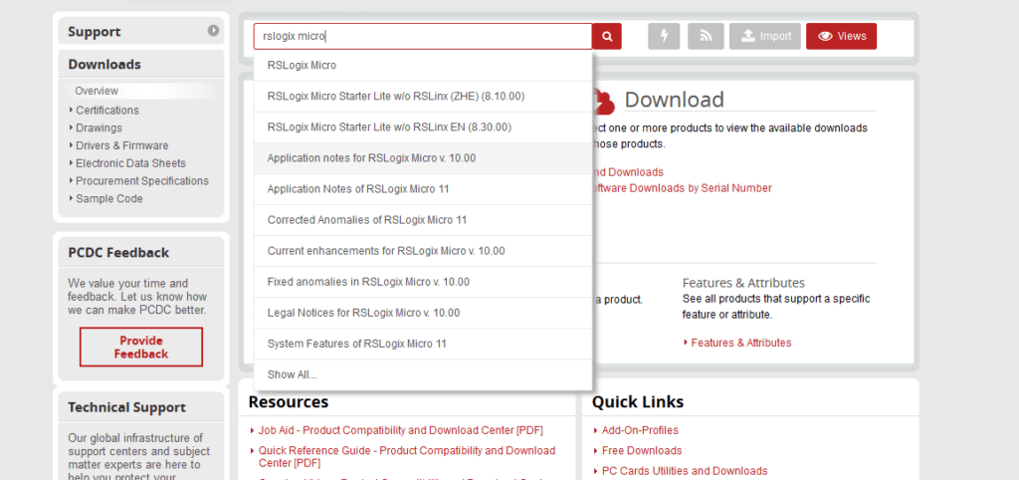Click the Download heading
This screenshot has width=1019, height=480.
click(674, 100)
